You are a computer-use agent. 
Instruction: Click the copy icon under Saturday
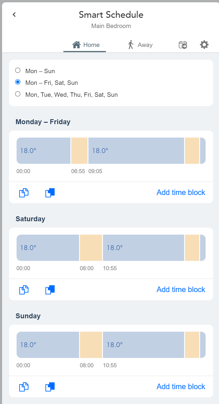(24, 290)
